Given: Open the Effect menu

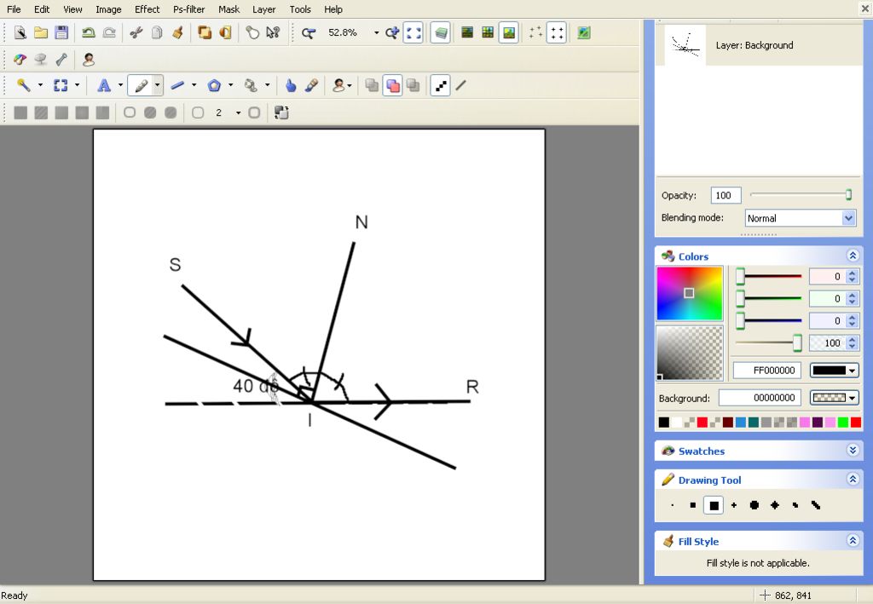Looking at the screenshot, I should coord(147,9).
